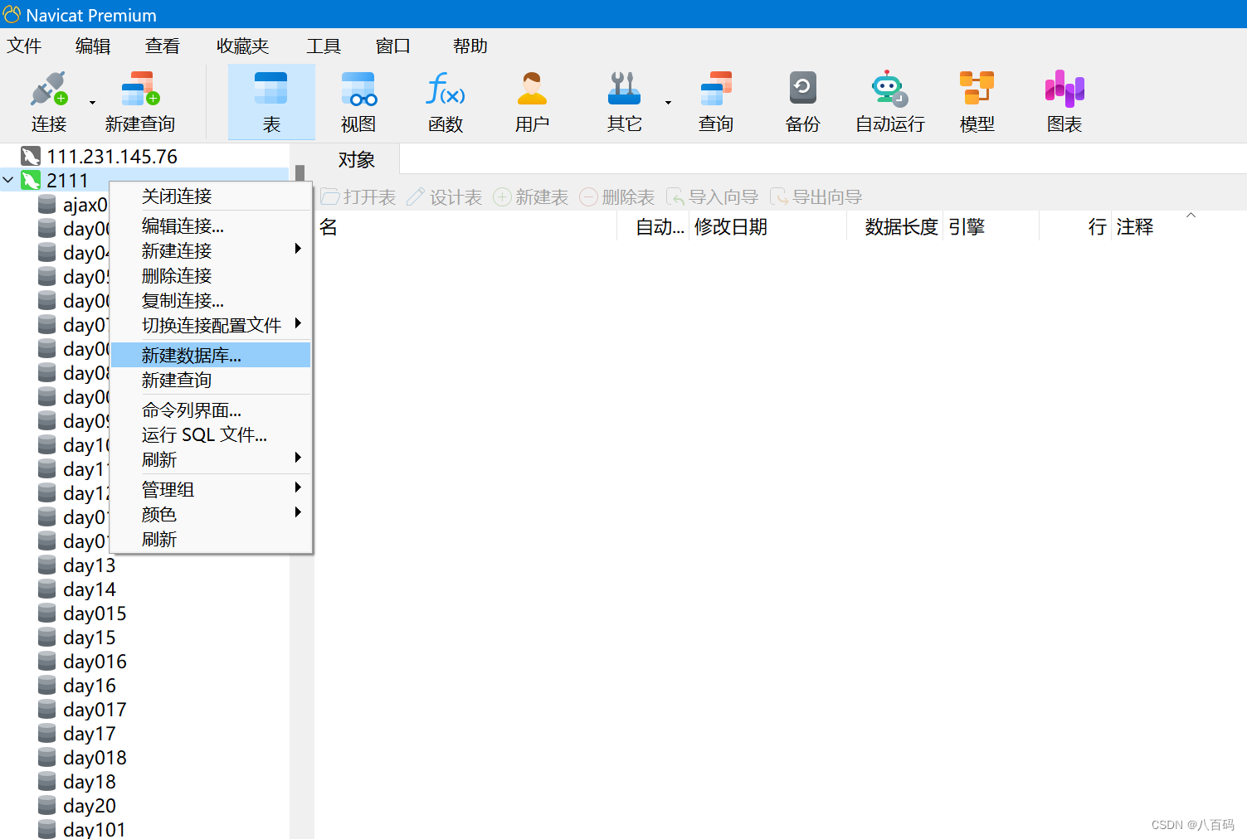Open the 帮助 menu
Viewport: 1247px width, 839px height.
(x=470, y=46)
